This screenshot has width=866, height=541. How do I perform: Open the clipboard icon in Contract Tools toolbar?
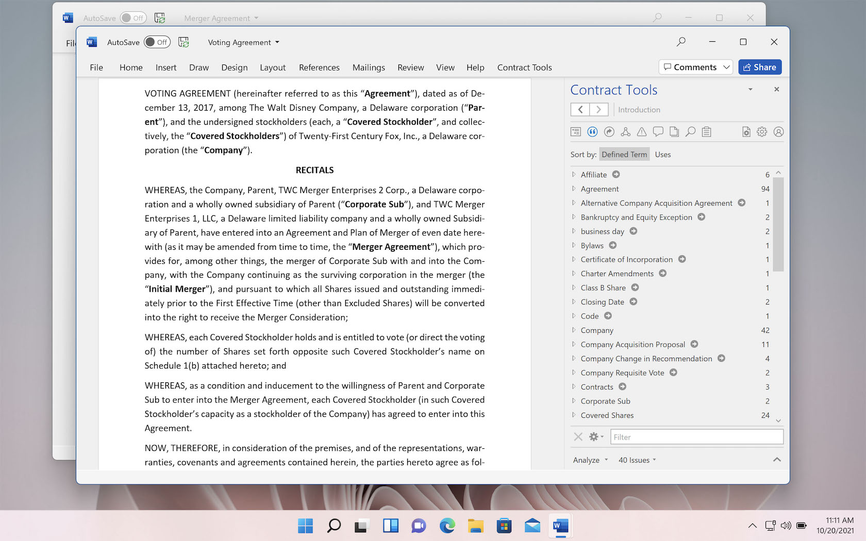click(707, 132)
